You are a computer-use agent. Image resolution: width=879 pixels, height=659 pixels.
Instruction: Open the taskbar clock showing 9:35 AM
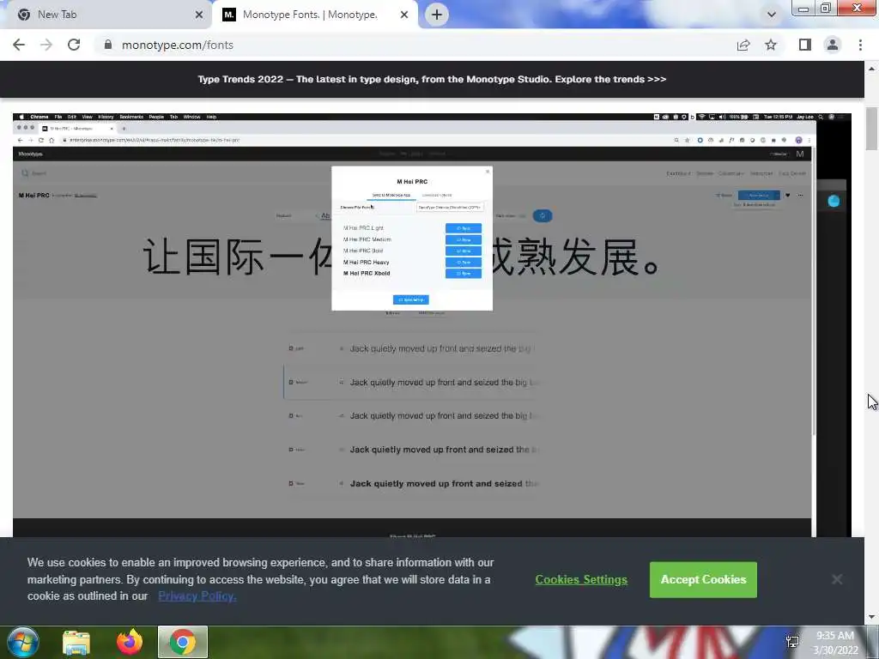[835, 642]
